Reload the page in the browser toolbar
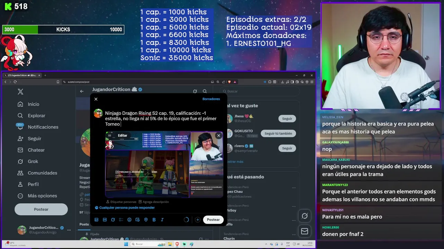The width and height of the screenshot is (444, 249). [15, 82]
